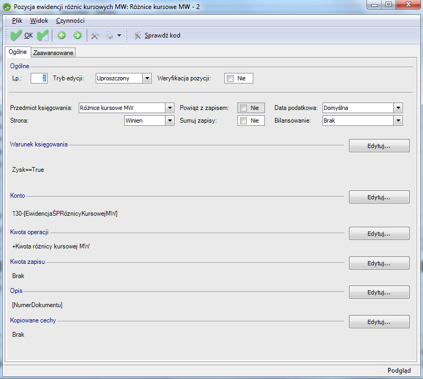This screenshot has width=423, height=379.
Task: Go to previous record with left arrow
Action: click(x=62, y=35)
